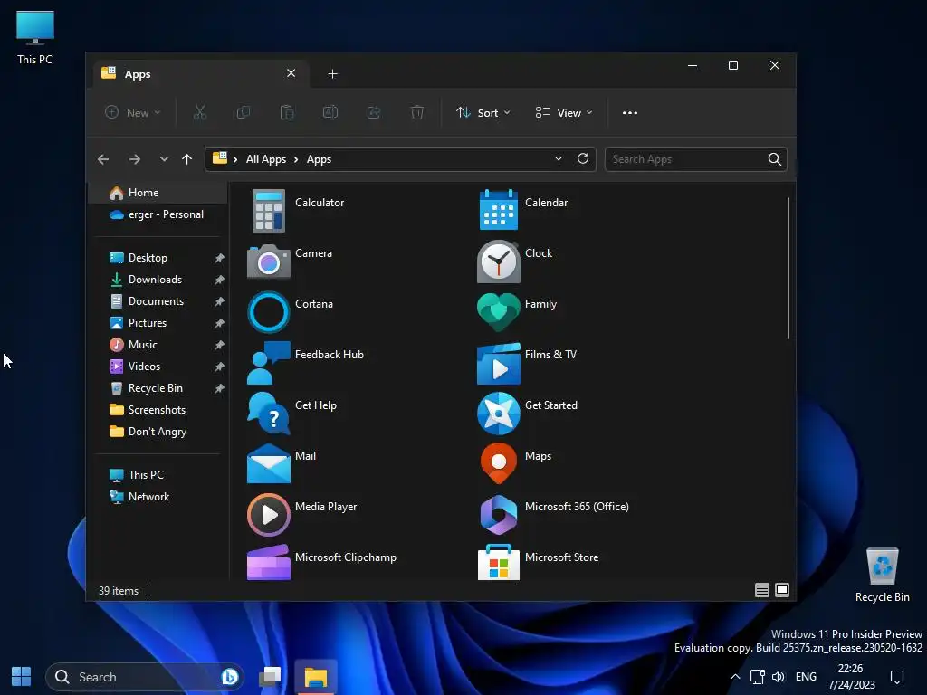Image resolution: width=927 pixels, height=695 pixels.
Task: Open the Feedback Hub icon
Action: point(268,363)
